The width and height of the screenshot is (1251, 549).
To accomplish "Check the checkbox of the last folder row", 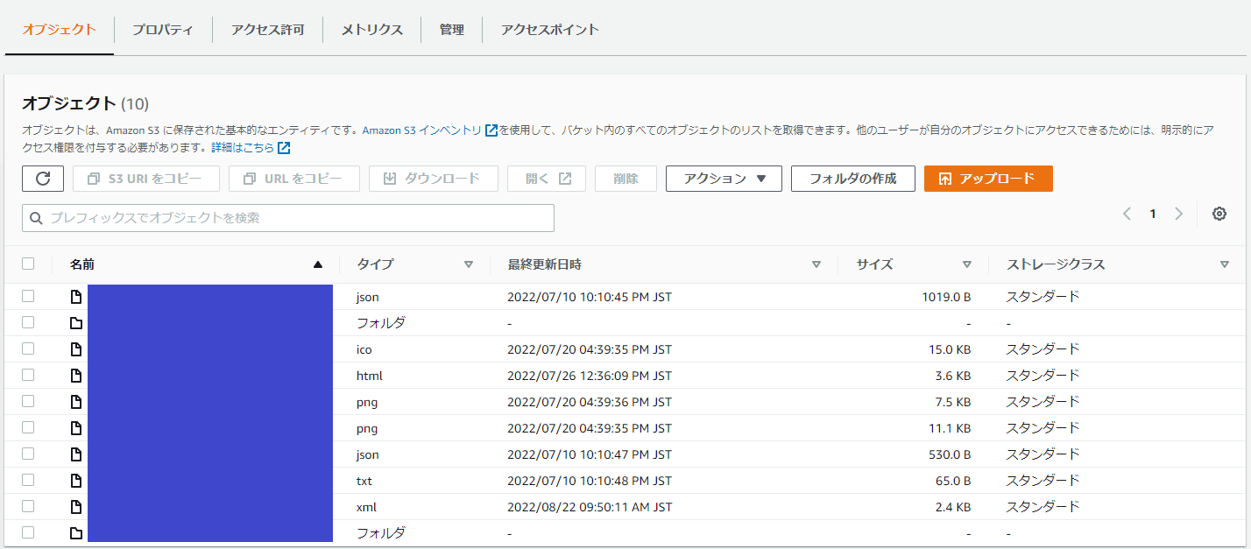I will coord(29,531).
